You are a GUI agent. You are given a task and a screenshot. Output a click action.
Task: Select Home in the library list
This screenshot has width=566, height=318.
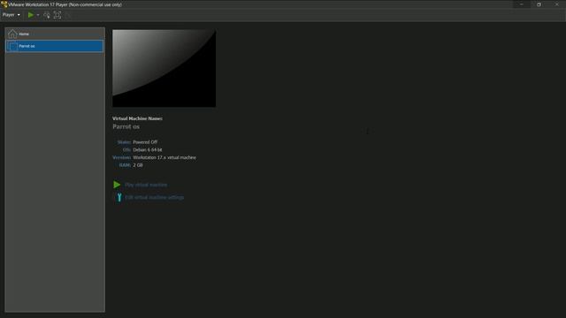[55, 34]
